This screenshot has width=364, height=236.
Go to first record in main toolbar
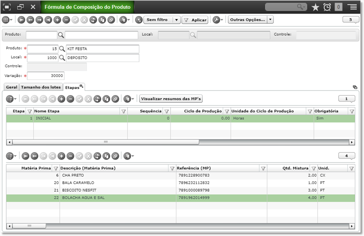pyautogui.click(x=21, y=20)
